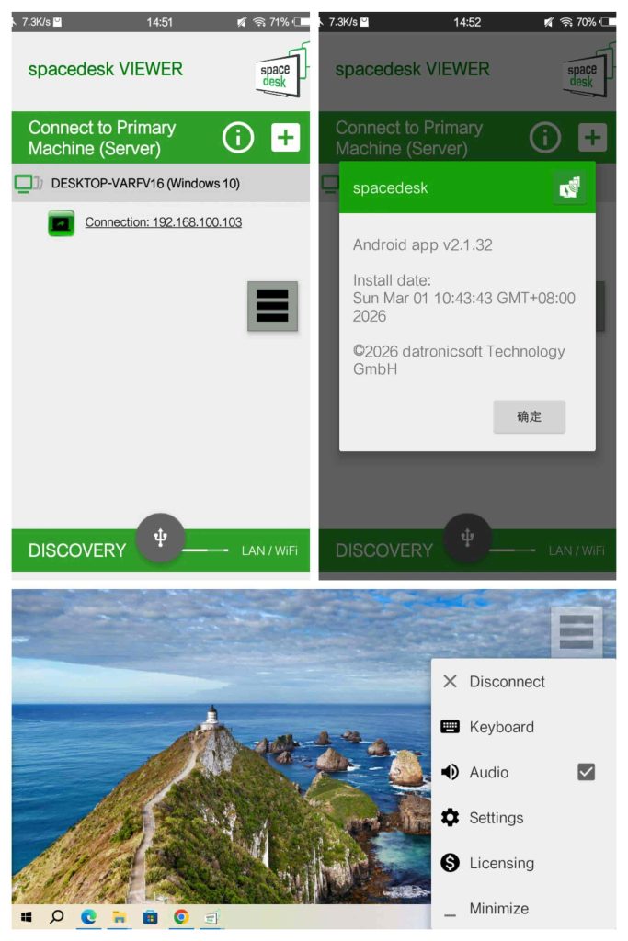This screenshot has height=941, width=628.
Task: Confirm the about dialog with 确定 button
Action: (x=529, y=416)
